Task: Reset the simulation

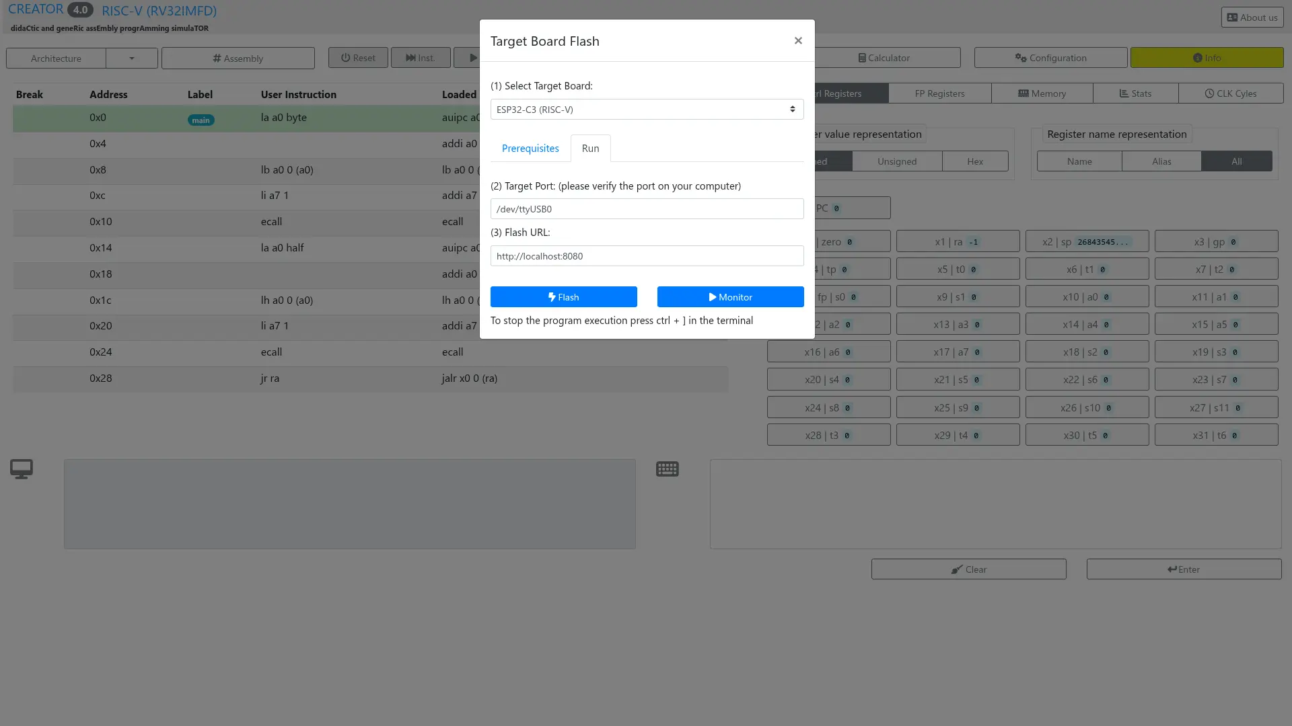Action: (x=358, y=58)
